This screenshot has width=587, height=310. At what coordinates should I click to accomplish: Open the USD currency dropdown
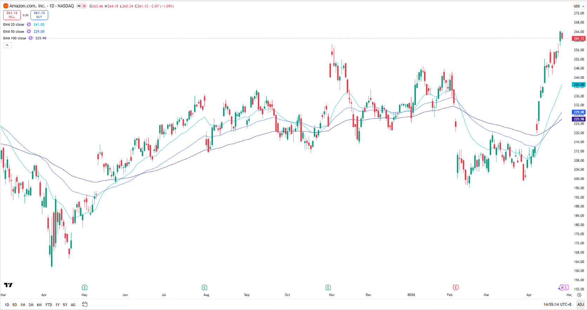pyautogui.click(x=579, y=6)
